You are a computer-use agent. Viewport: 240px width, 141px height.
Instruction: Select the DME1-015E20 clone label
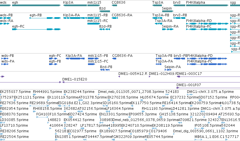74,79
